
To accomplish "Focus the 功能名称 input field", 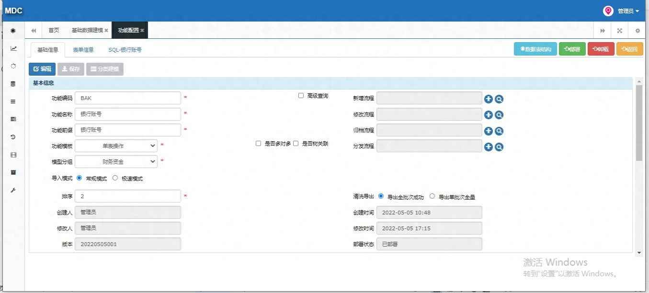I will click(128, 114).
